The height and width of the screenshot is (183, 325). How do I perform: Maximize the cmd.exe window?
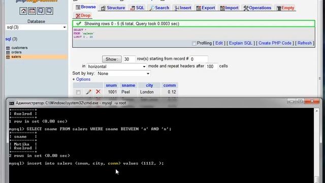tap(300, 101)
